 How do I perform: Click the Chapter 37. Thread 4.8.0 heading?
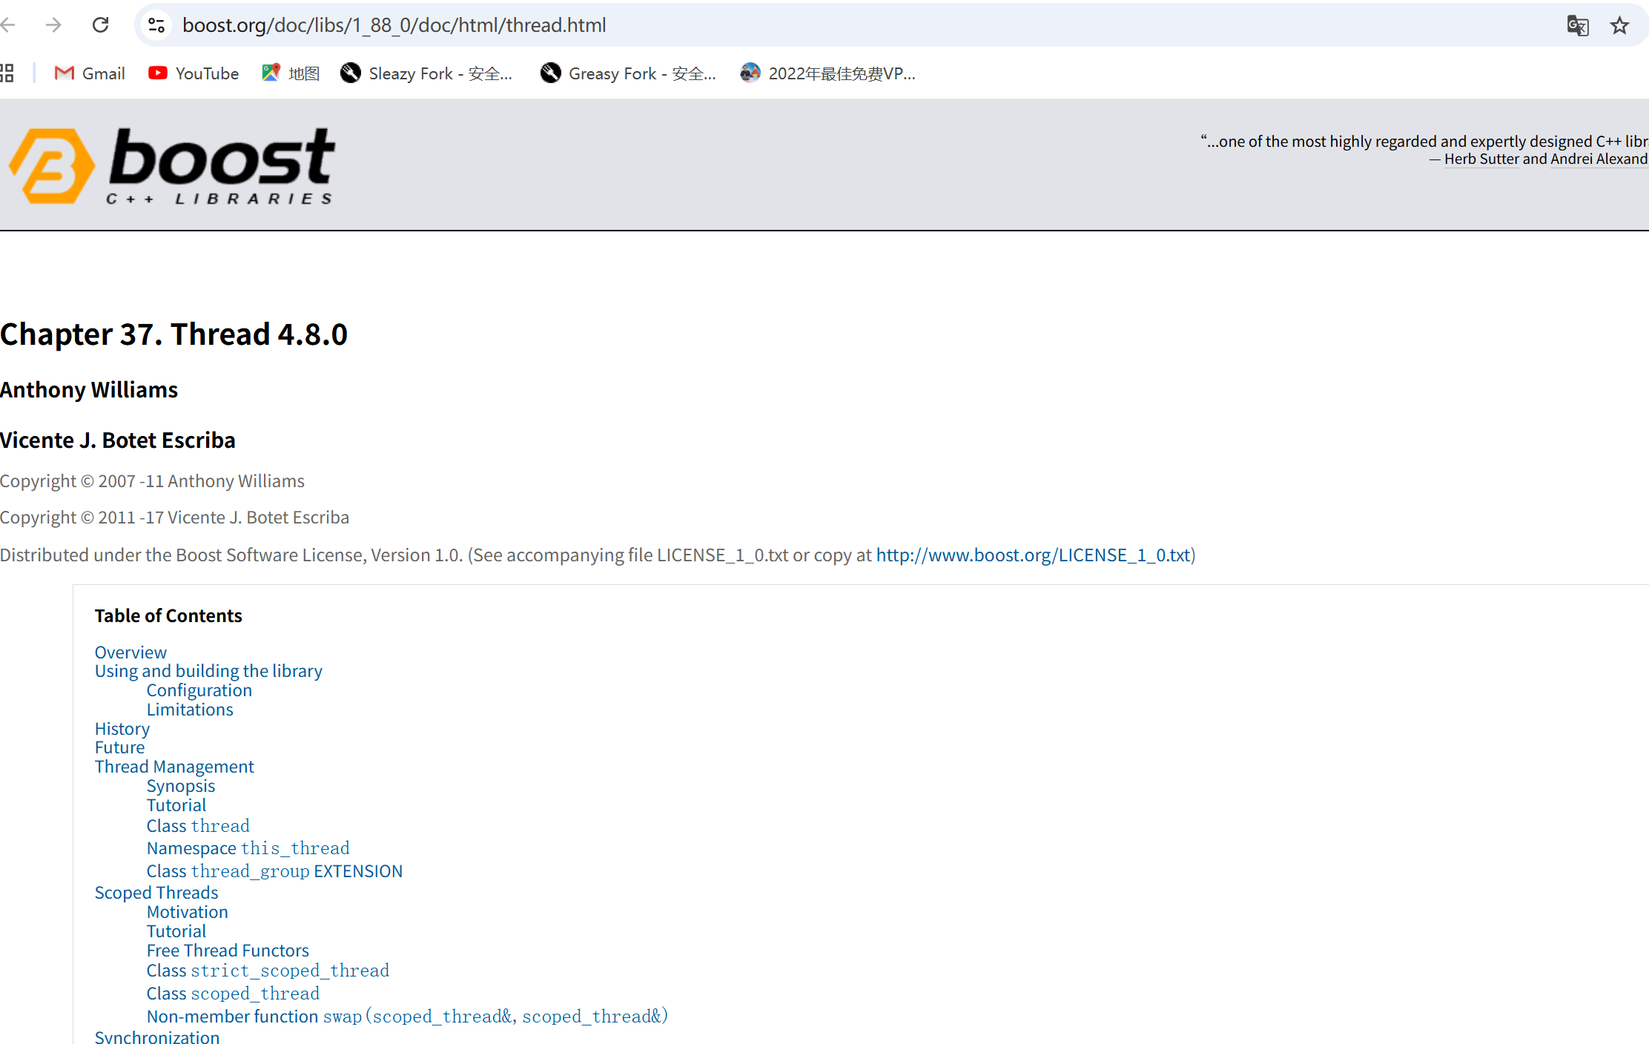(x=174, y=334)
